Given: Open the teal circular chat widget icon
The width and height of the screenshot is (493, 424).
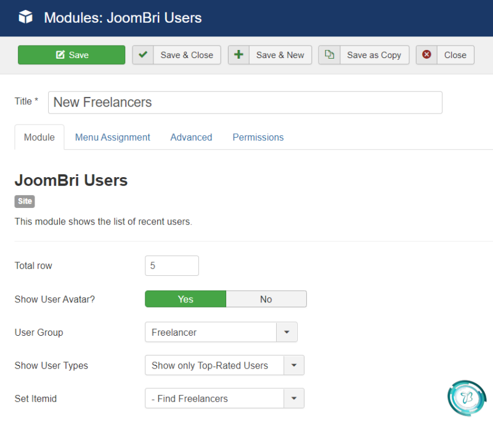Looking at the screenshot, I should (467, 398).
